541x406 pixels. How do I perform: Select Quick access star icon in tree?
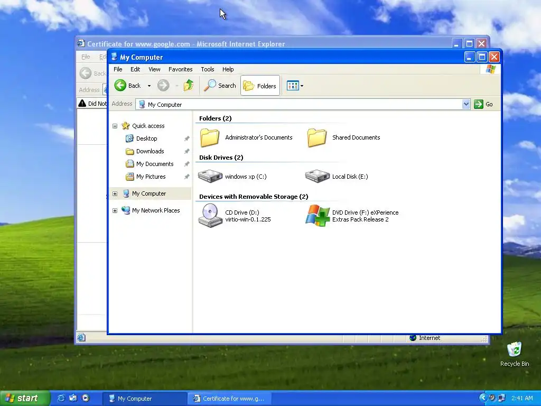(x=126, y=126)
